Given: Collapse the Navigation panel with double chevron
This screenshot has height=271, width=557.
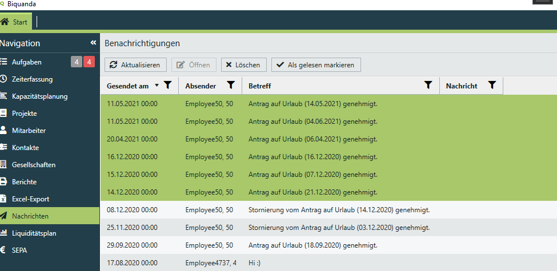Looking at the screenshot, I should [x=93, y=43].
